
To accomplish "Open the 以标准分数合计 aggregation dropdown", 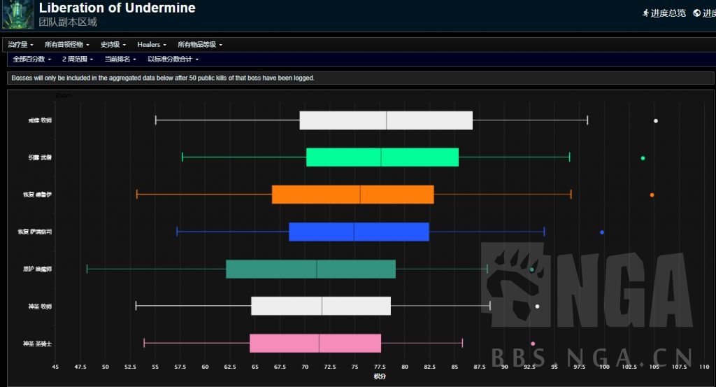I will coord(173,59).
